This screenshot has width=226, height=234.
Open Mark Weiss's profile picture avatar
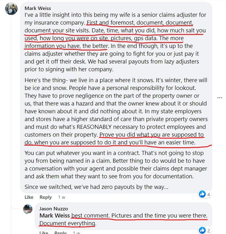[11, 9]
